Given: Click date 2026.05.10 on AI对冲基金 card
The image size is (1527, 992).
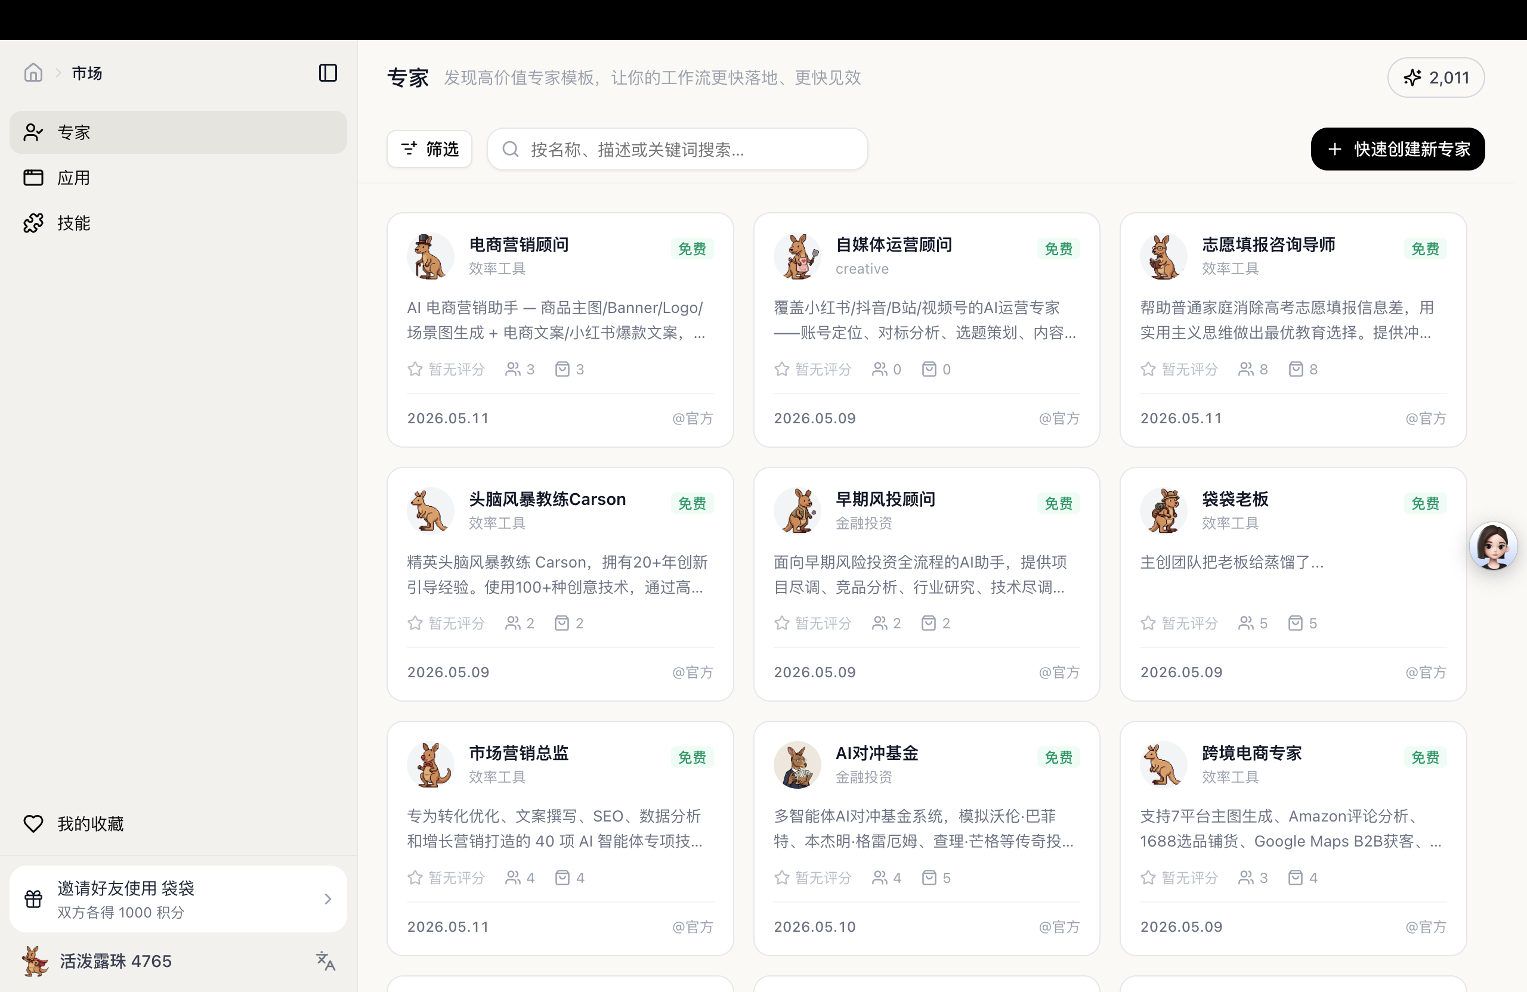Looking at the screenshot, I should pyautogui.click(x=815, y=926).
